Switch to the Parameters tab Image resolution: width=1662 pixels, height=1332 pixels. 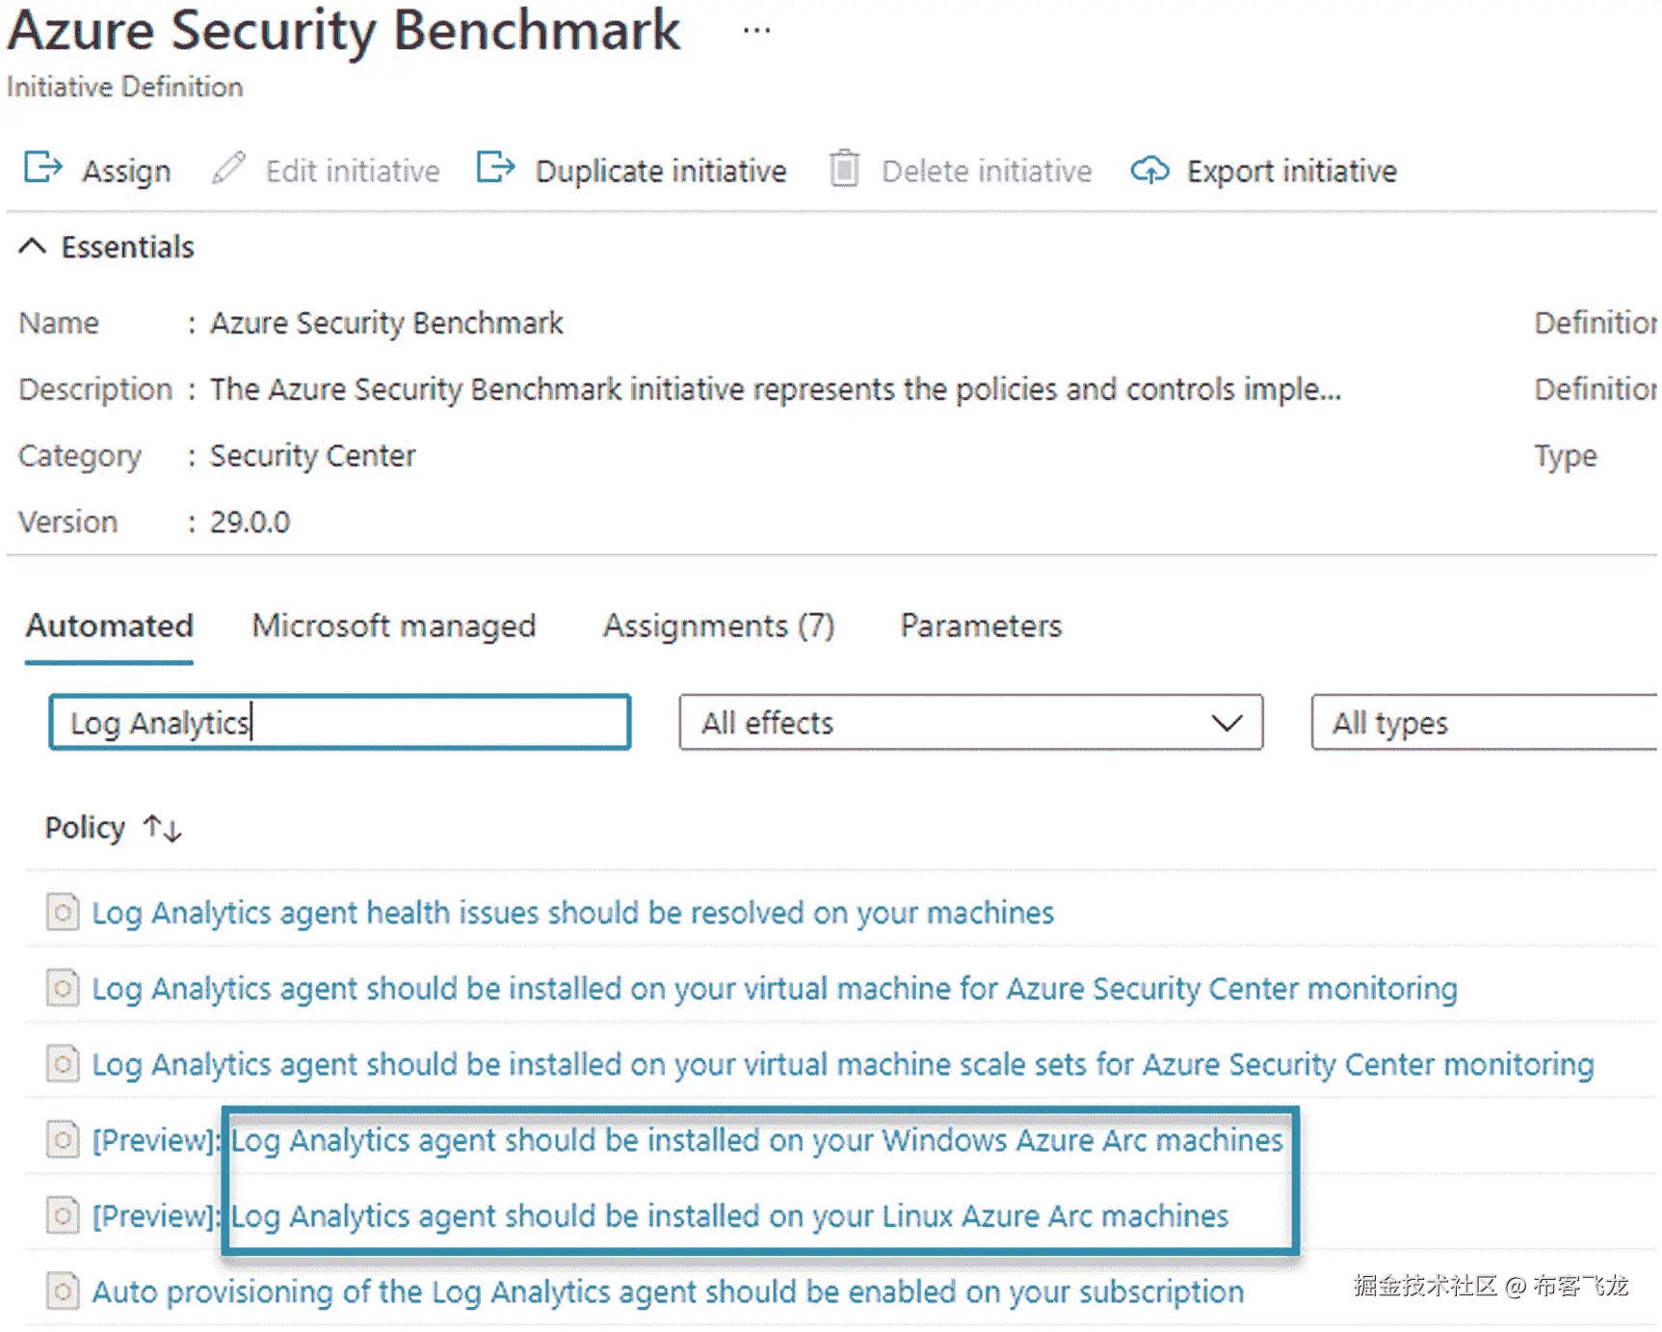980,626
